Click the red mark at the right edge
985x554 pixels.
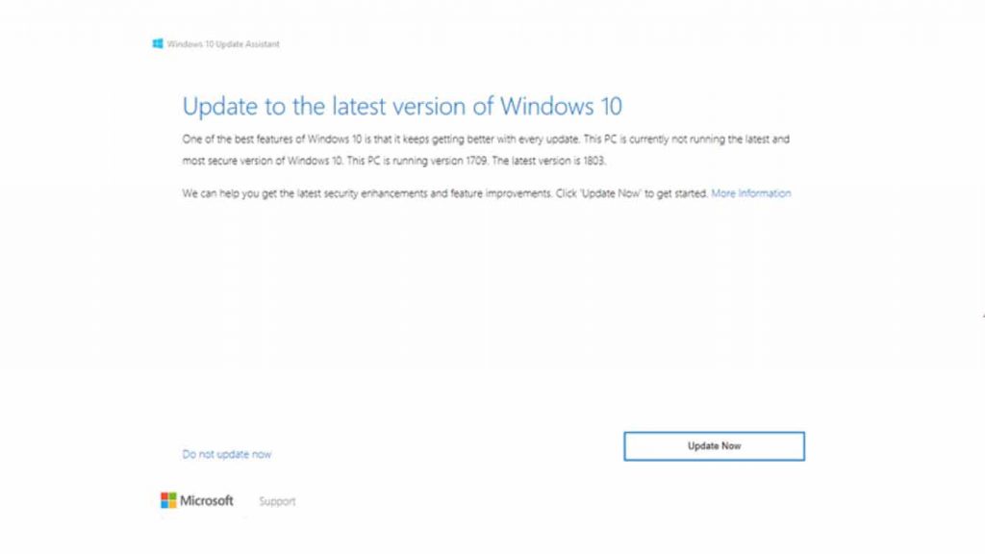tap(982, 315)
